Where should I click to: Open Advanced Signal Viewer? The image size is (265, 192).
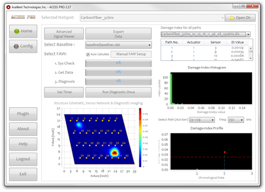tap(64, 34)
